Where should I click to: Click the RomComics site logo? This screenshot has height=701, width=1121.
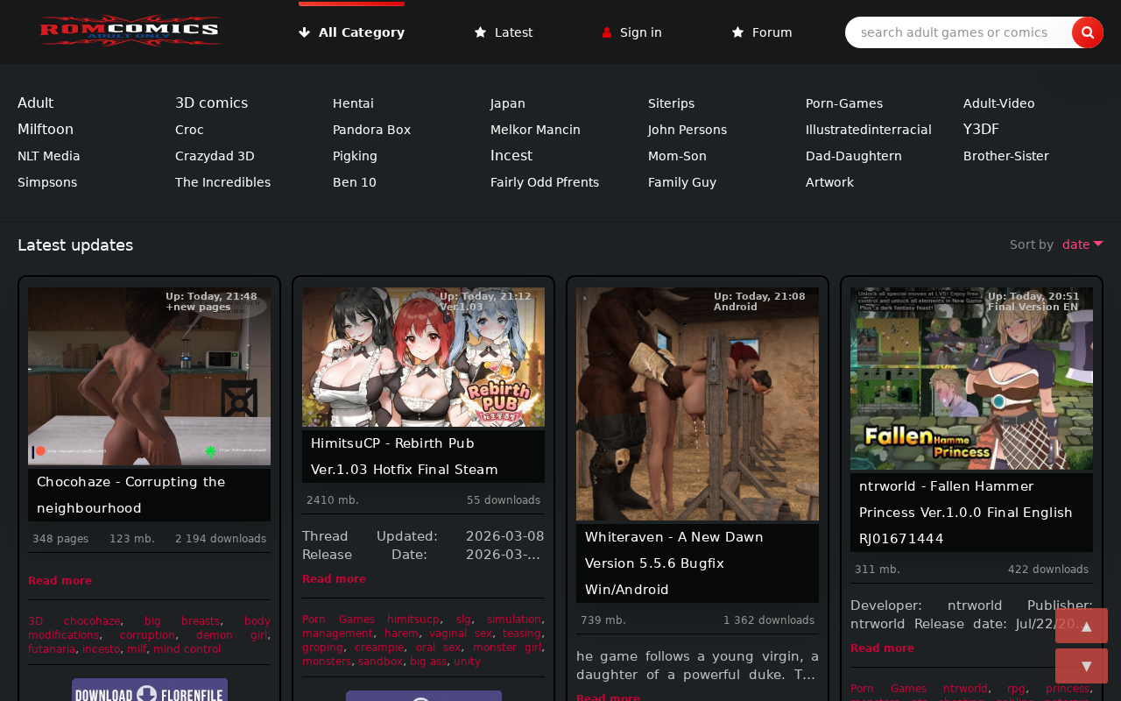130,32
